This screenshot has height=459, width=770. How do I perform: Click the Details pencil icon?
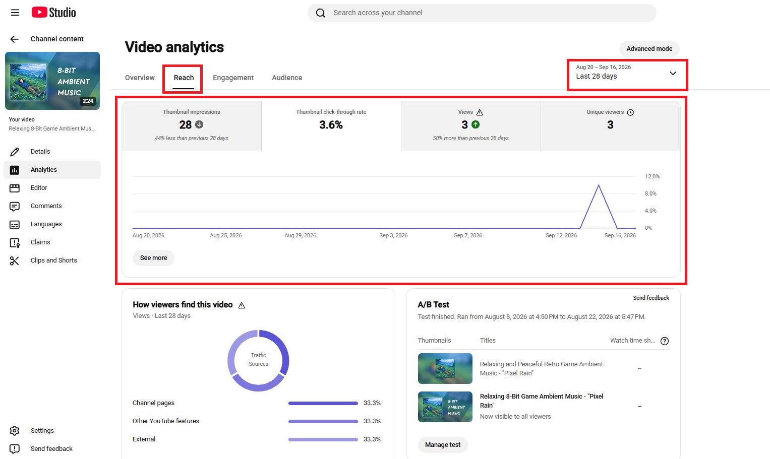[x=15, y=152]
